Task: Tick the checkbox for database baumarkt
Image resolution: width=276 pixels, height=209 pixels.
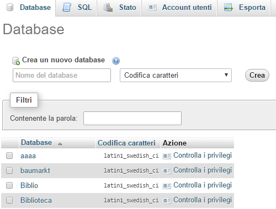Action: coord(9,170)
